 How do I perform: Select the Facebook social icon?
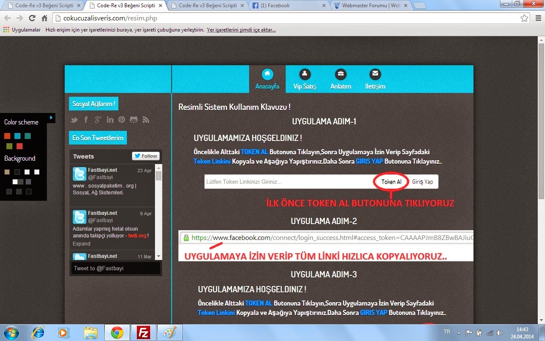[86, 120]
